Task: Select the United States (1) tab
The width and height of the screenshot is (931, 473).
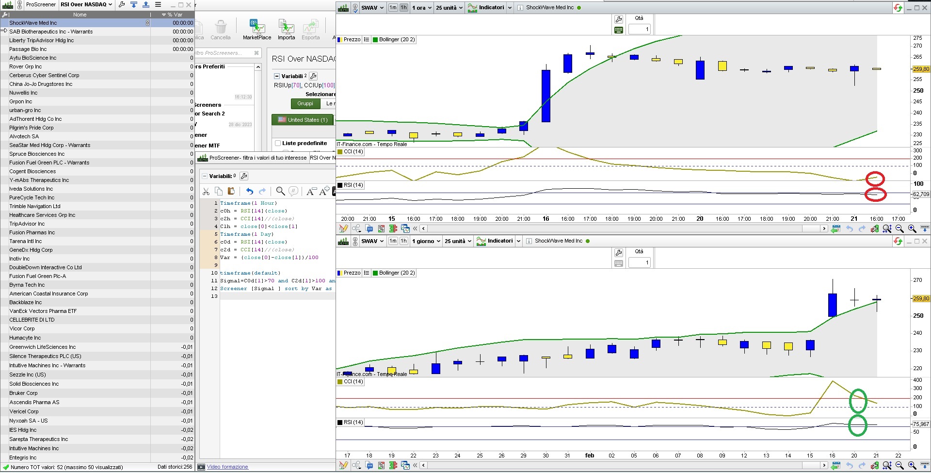Action: [303, 120]
